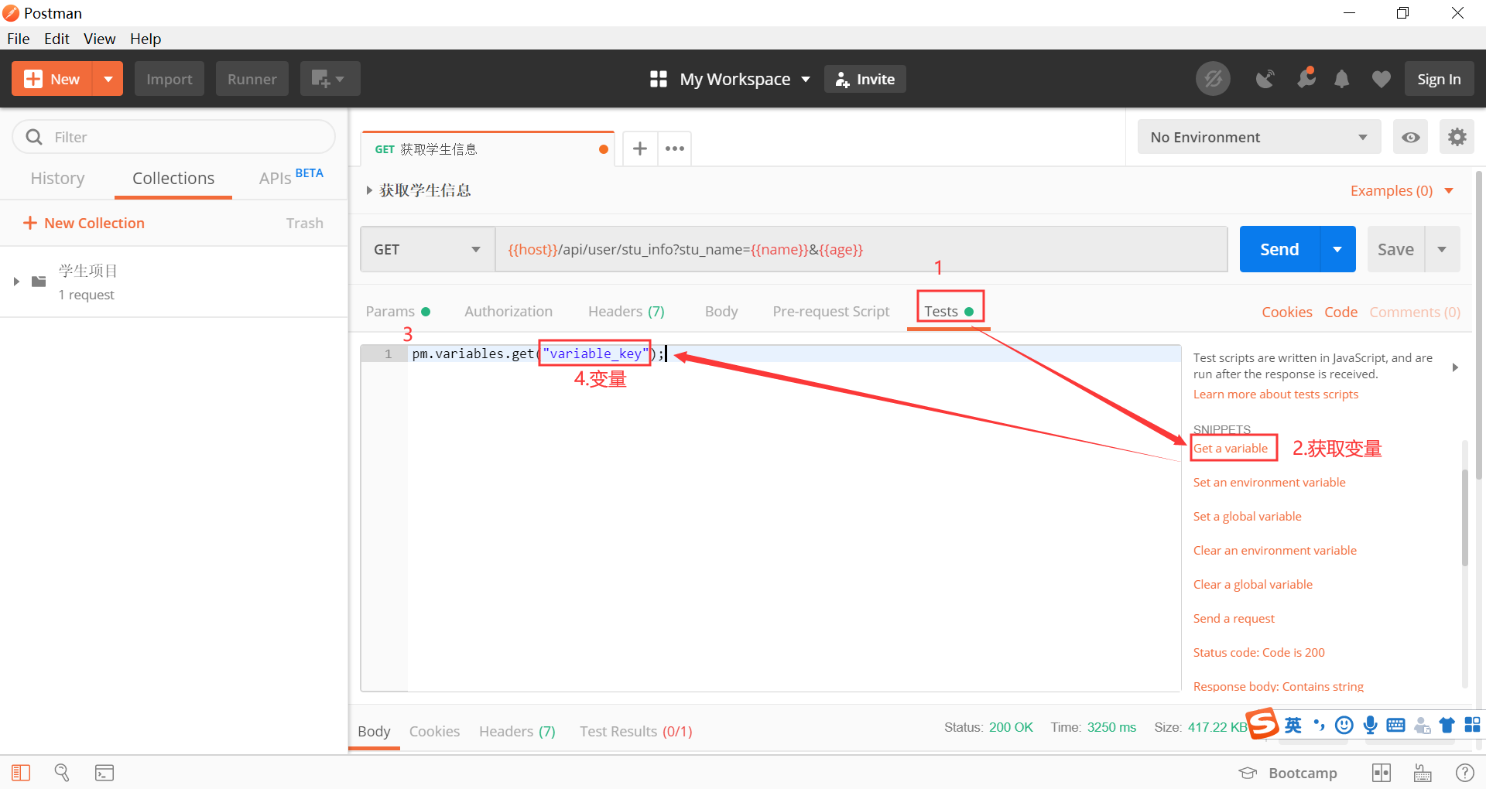Expand the 学生项目 collection tree arrow
1486x789 pixels.
16,281
